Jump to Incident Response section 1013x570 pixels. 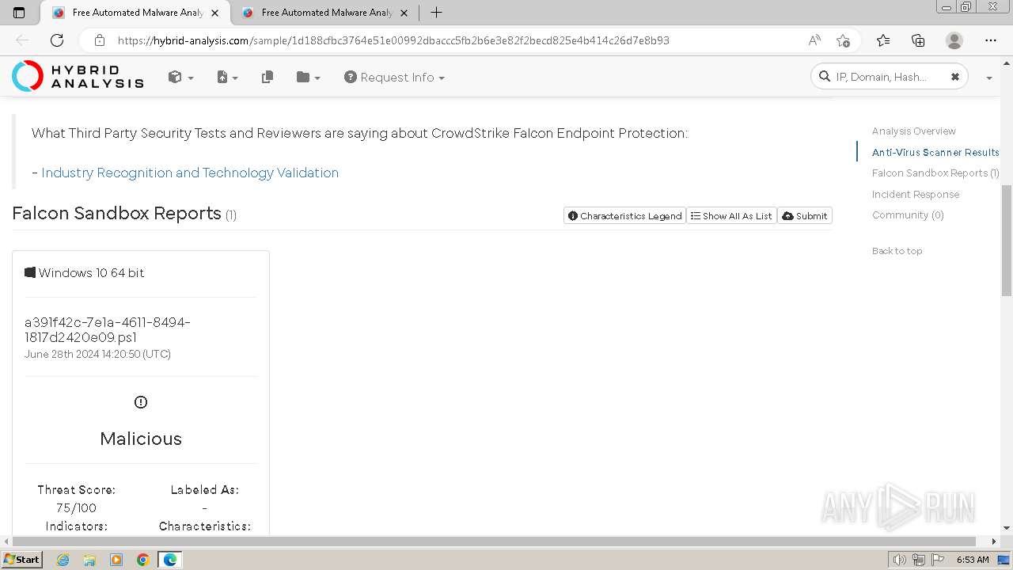coord(916,194)
